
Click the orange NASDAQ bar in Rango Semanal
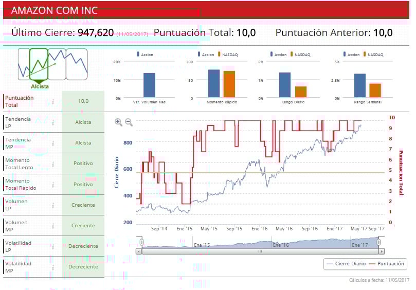(375, 90)
